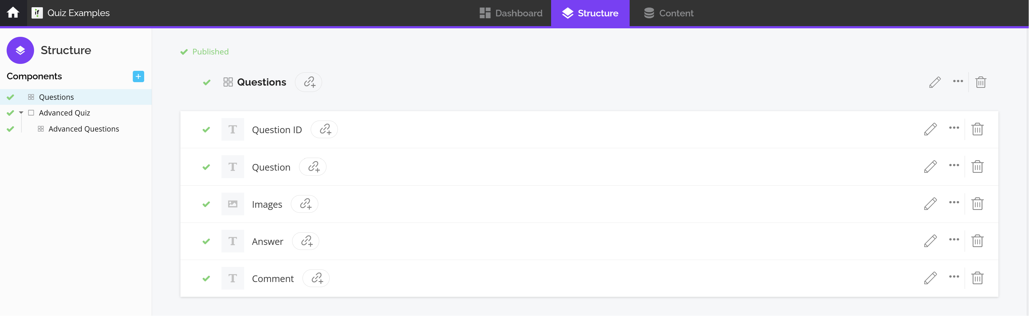Screen dimensions: 1029x316
Task: Toggle checkmark beside Advanced Quiz in sidebar
Action: [x=10, y=113]
